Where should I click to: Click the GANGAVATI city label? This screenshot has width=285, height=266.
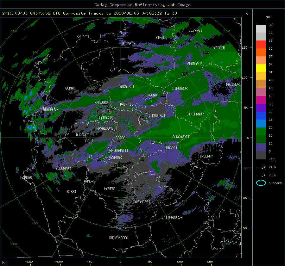pyautogui.click(x=181, y=137)
